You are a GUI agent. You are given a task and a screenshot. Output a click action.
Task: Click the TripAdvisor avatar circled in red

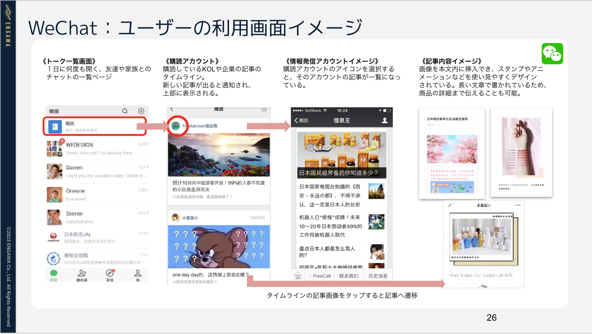click(x=176, y=126)
